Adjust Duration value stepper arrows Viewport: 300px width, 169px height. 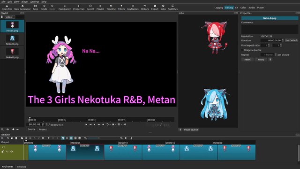click(283, 40)
